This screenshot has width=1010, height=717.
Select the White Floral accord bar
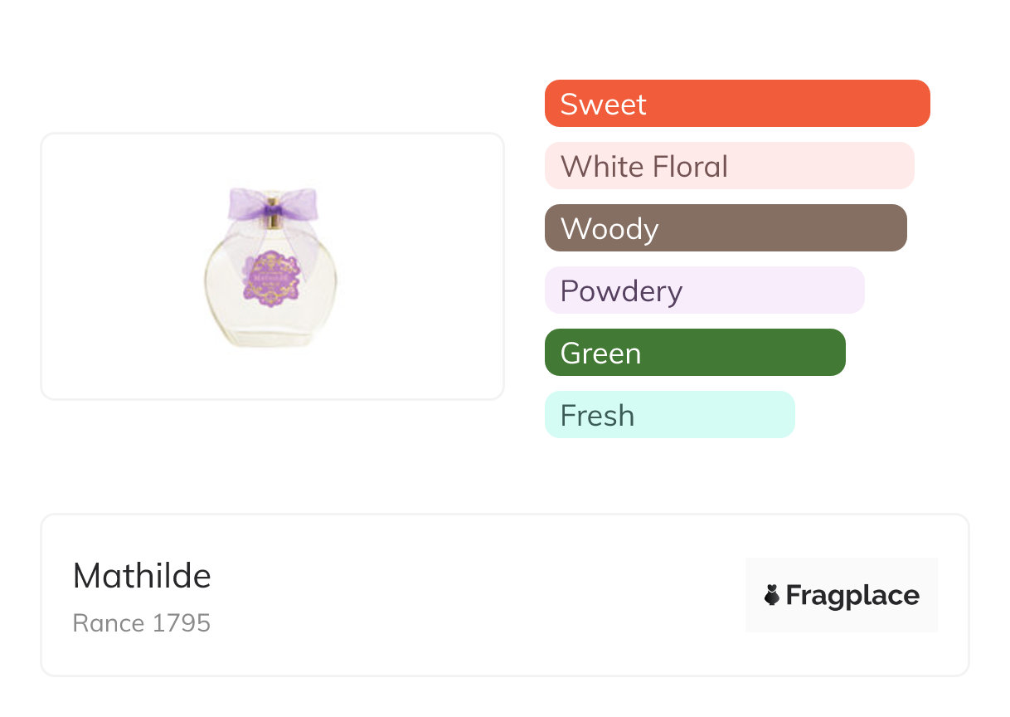(729, 166)
